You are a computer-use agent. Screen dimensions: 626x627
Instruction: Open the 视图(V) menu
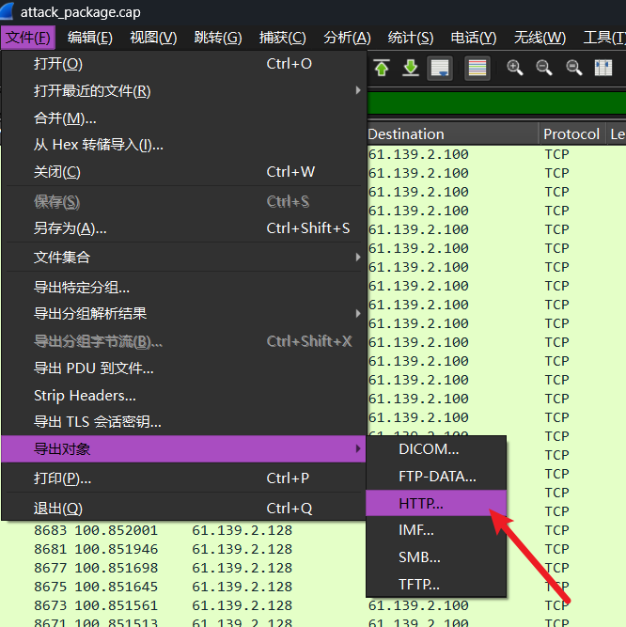click(153, 38)
